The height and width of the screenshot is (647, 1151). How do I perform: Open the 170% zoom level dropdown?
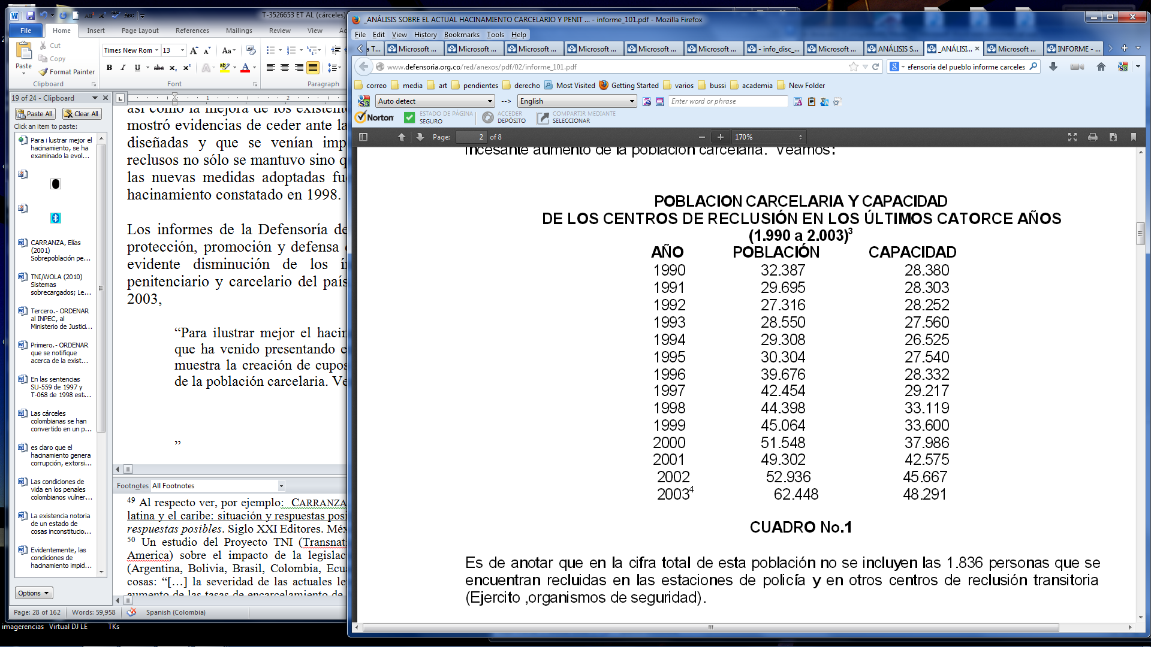pos(767,137)
